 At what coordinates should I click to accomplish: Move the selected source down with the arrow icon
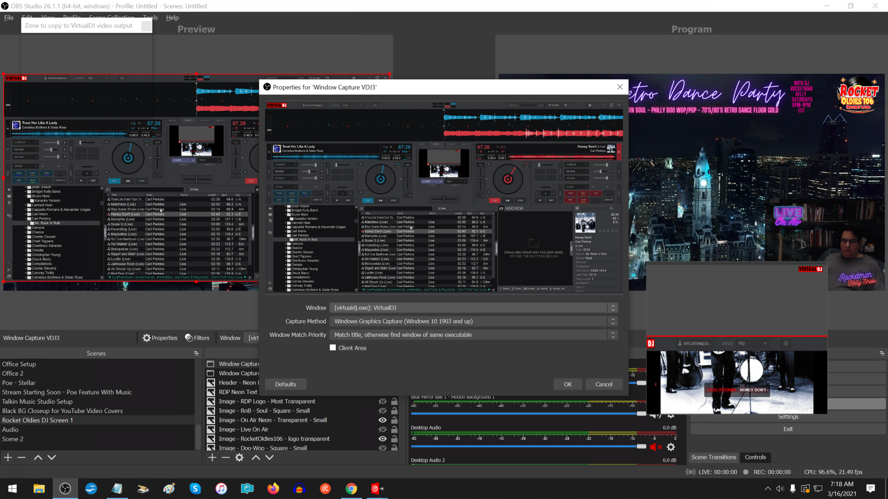tap(269, 457)
